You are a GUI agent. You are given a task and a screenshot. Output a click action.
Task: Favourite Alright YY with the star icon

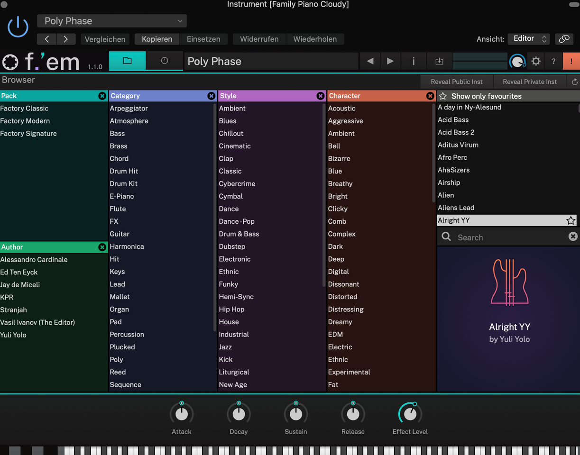coord(571,220)
